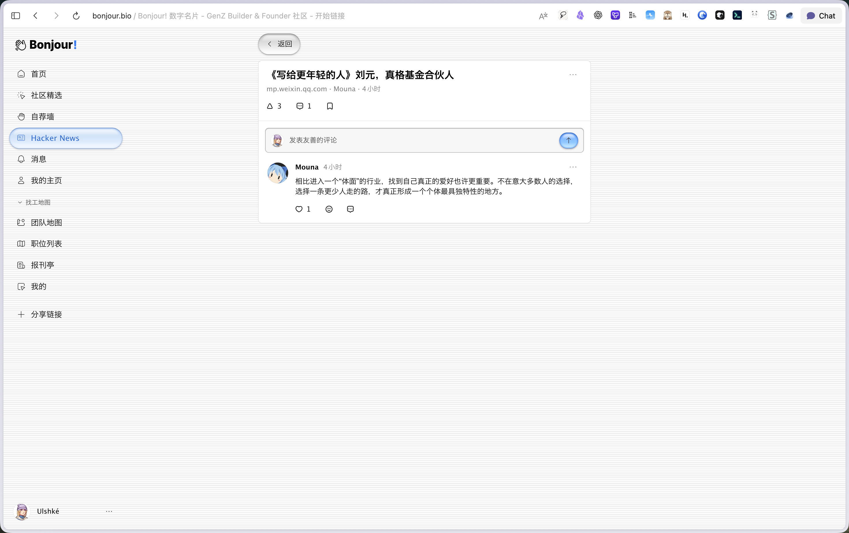
Task: Open the 'H.' extension icon
Action: 685,15
